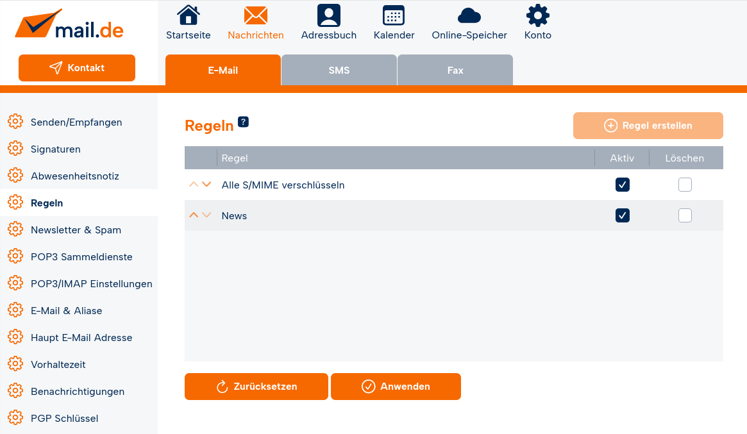Click the Regel erstellen button
This screenshot has width=747, height=434.
[648, 126]
